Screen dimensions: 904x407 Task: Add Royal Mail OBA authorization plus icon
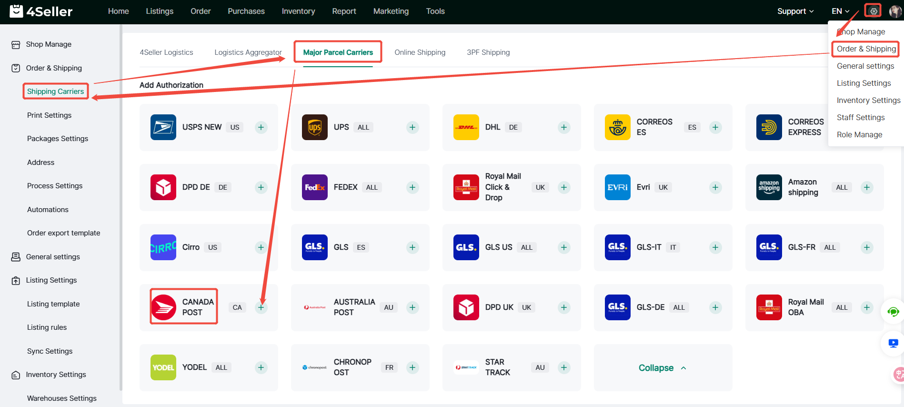tap(867, 307)
